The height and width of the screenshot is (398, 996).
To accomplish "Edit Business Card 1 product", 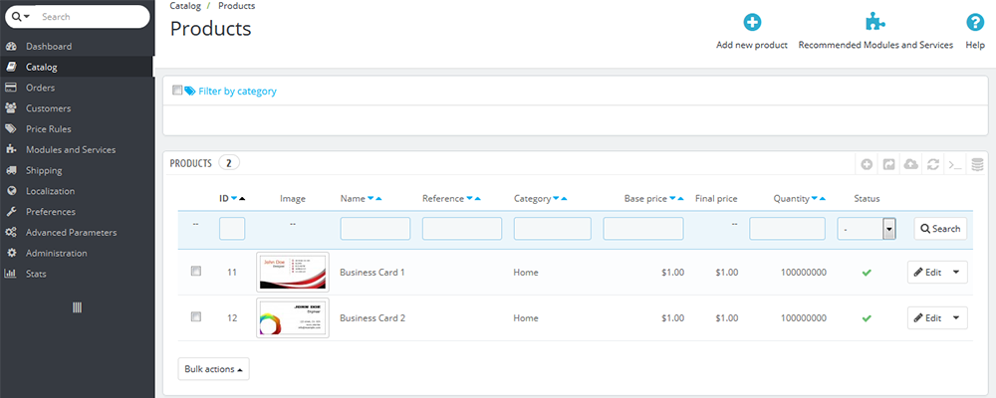I will 927,273.
